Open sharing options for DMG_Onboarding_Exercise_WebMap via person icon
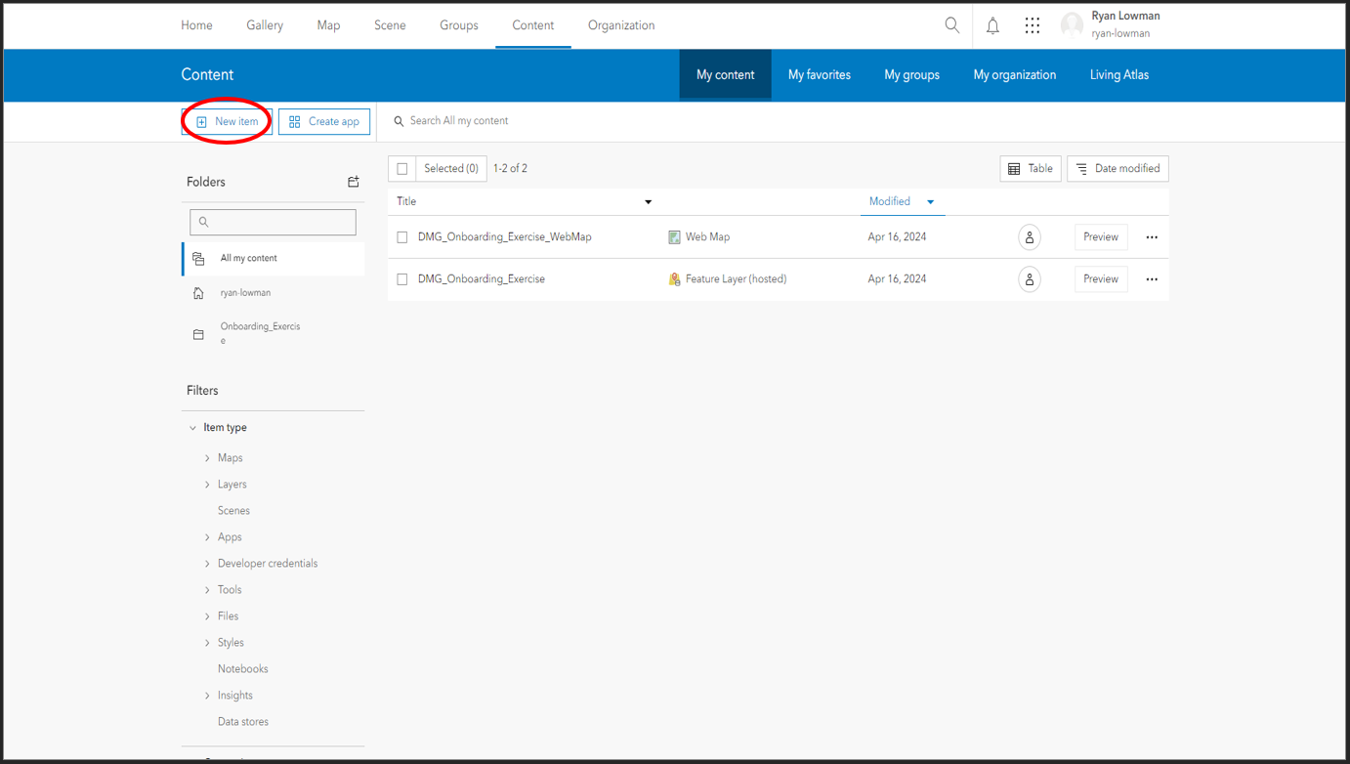 coord(1029,236)
